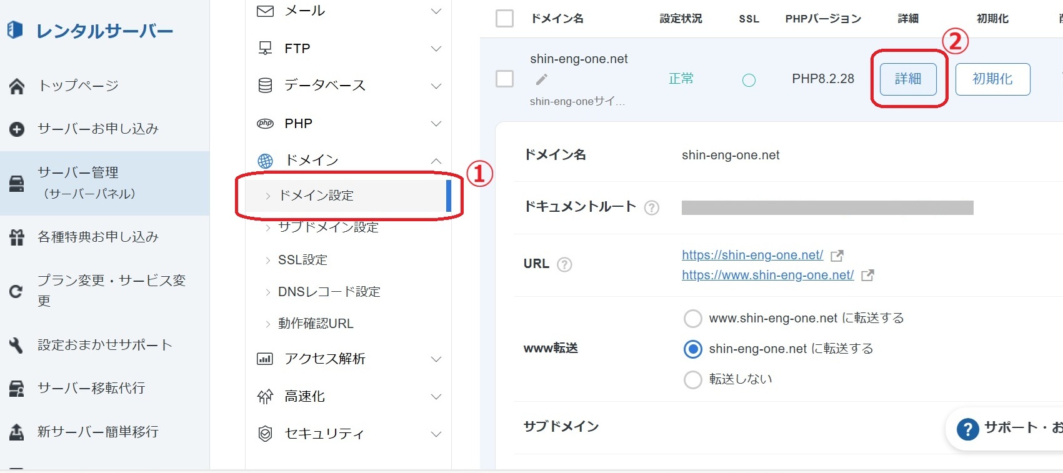Click external link icon after https://shin-eng-one.net/
The width and height of the screenshot is (1063, 473).
click(x=837, y=256)
